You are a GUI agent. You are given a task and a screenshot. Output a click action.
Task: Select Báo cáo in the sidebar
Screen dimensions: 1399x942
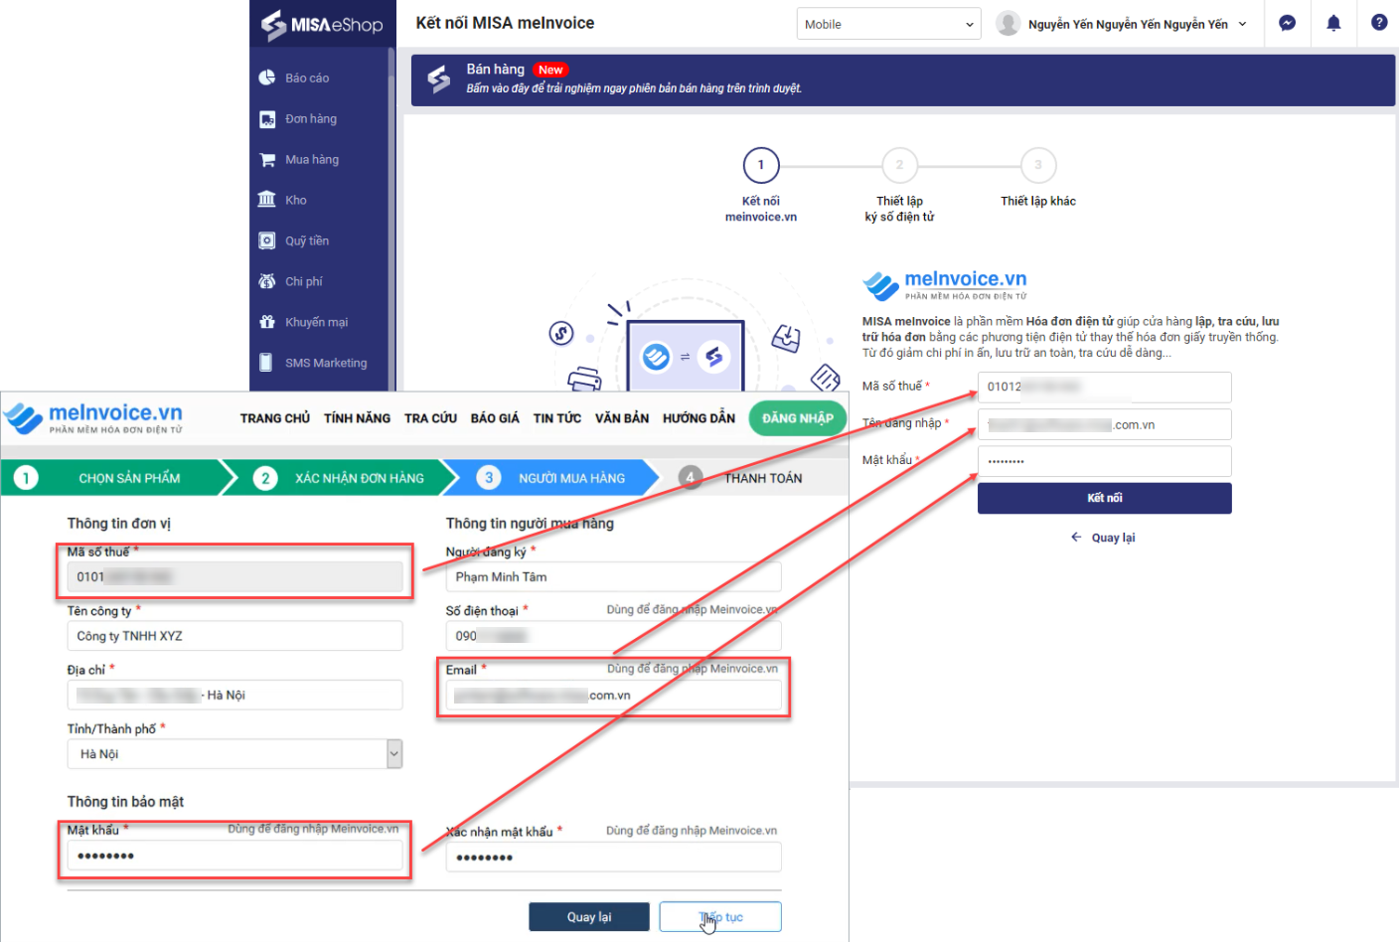[x=307, y=78]
